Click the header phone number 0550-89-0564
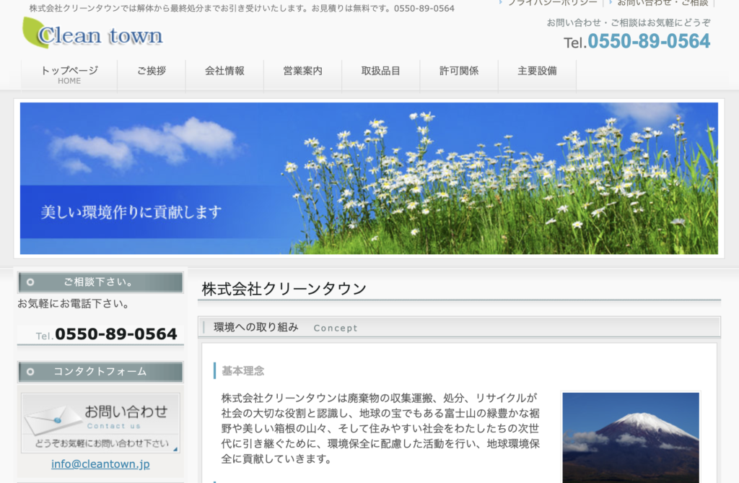Image resolution: width=739 pixels, height=483 pixels. (649, 41)
